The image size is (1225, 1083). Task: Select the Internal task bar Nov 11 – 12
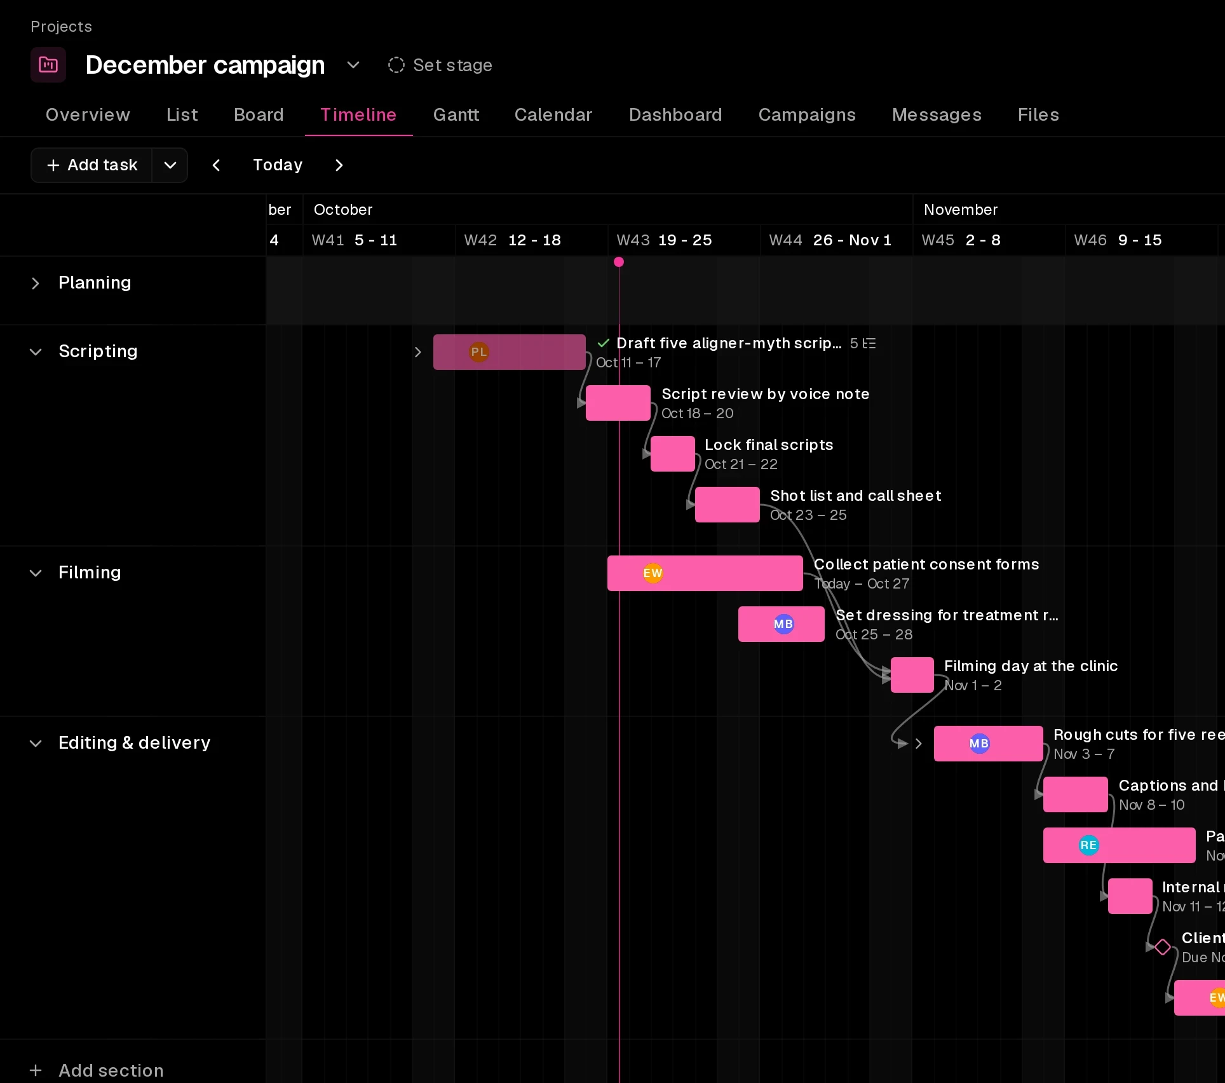coord(1130,896)
